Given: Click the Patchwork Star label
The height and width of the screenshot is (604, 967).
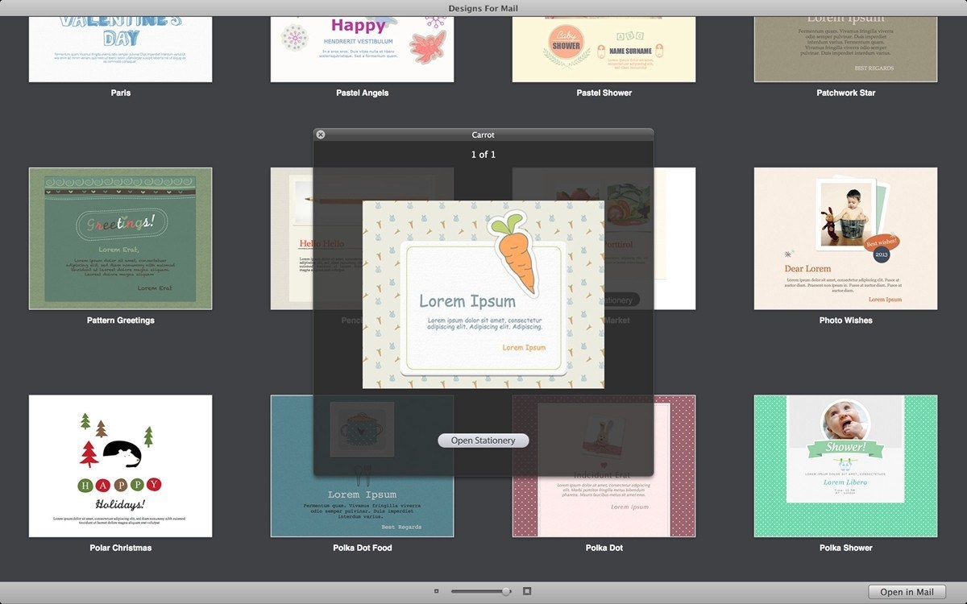Looking at the screenshot, I should coord(846,93).
